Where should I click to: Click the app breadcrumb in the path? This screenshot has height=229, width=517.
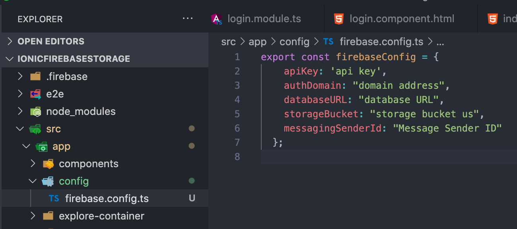coord(257,42)
